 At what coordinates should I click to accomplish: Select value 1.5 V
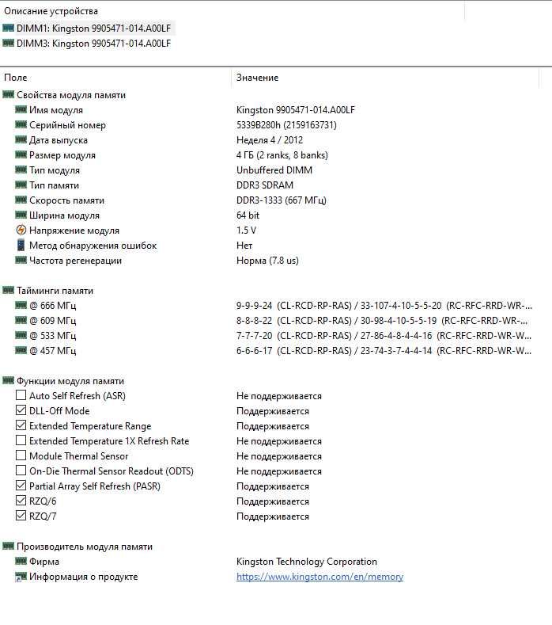click(x=246, y=231)
